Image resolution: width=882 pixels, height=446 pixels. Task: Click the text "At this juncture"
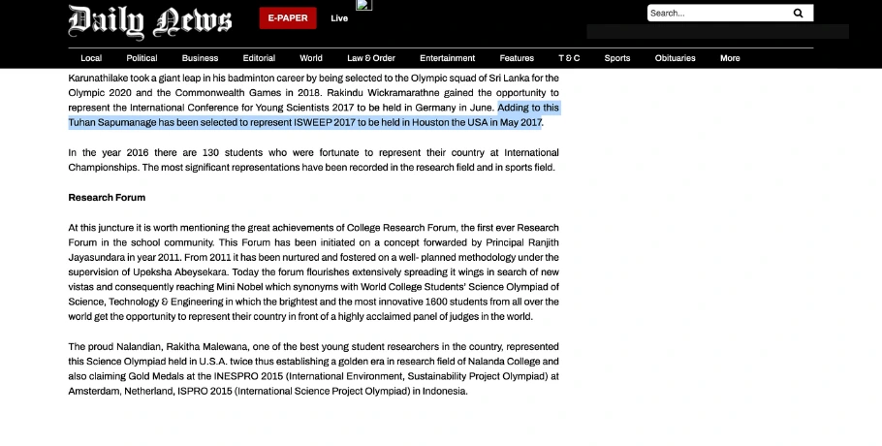pos(101,228)
